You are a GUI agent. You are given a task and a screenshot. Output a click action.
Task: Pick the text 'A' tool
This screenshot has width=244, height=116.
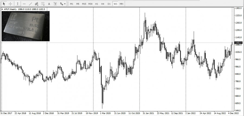[49, 4]
